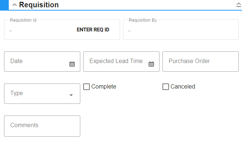Click into the Purchase Order field
This screenshot has width=242, height=145.
pyautogui.click(x=200, y=62)
